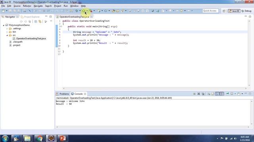Image resolution: width=254 pixels, height=142 pixels.
Task: Open the Navigator view menu arrow
Action: coord(51,21)
